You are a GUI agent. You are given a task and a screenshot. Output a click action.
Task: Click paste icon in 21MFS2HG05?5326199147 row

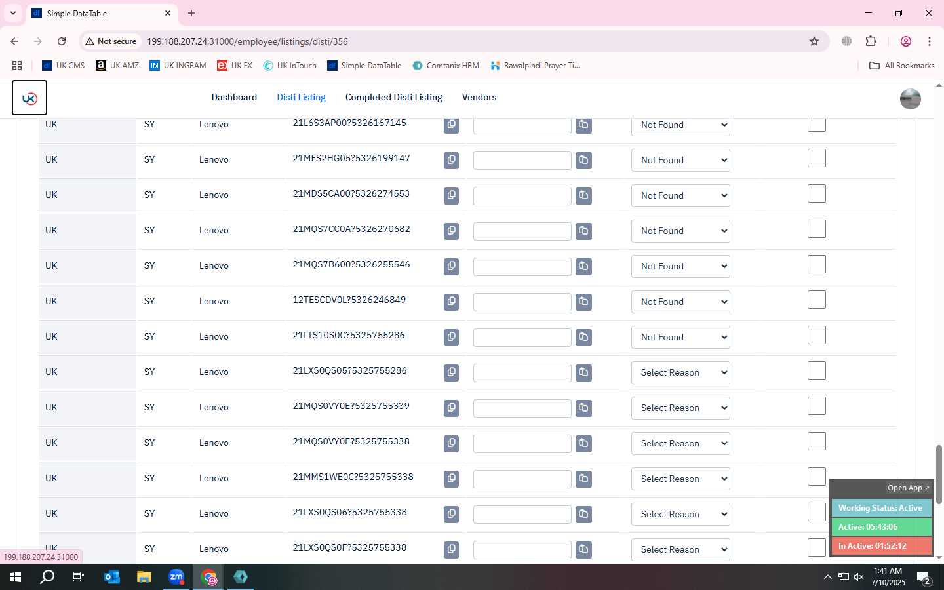tap(583, 160)
